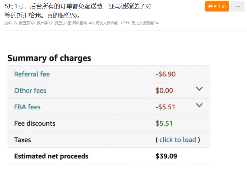
Task: Expand the FBA fees chevron
Action: point(199,105)
